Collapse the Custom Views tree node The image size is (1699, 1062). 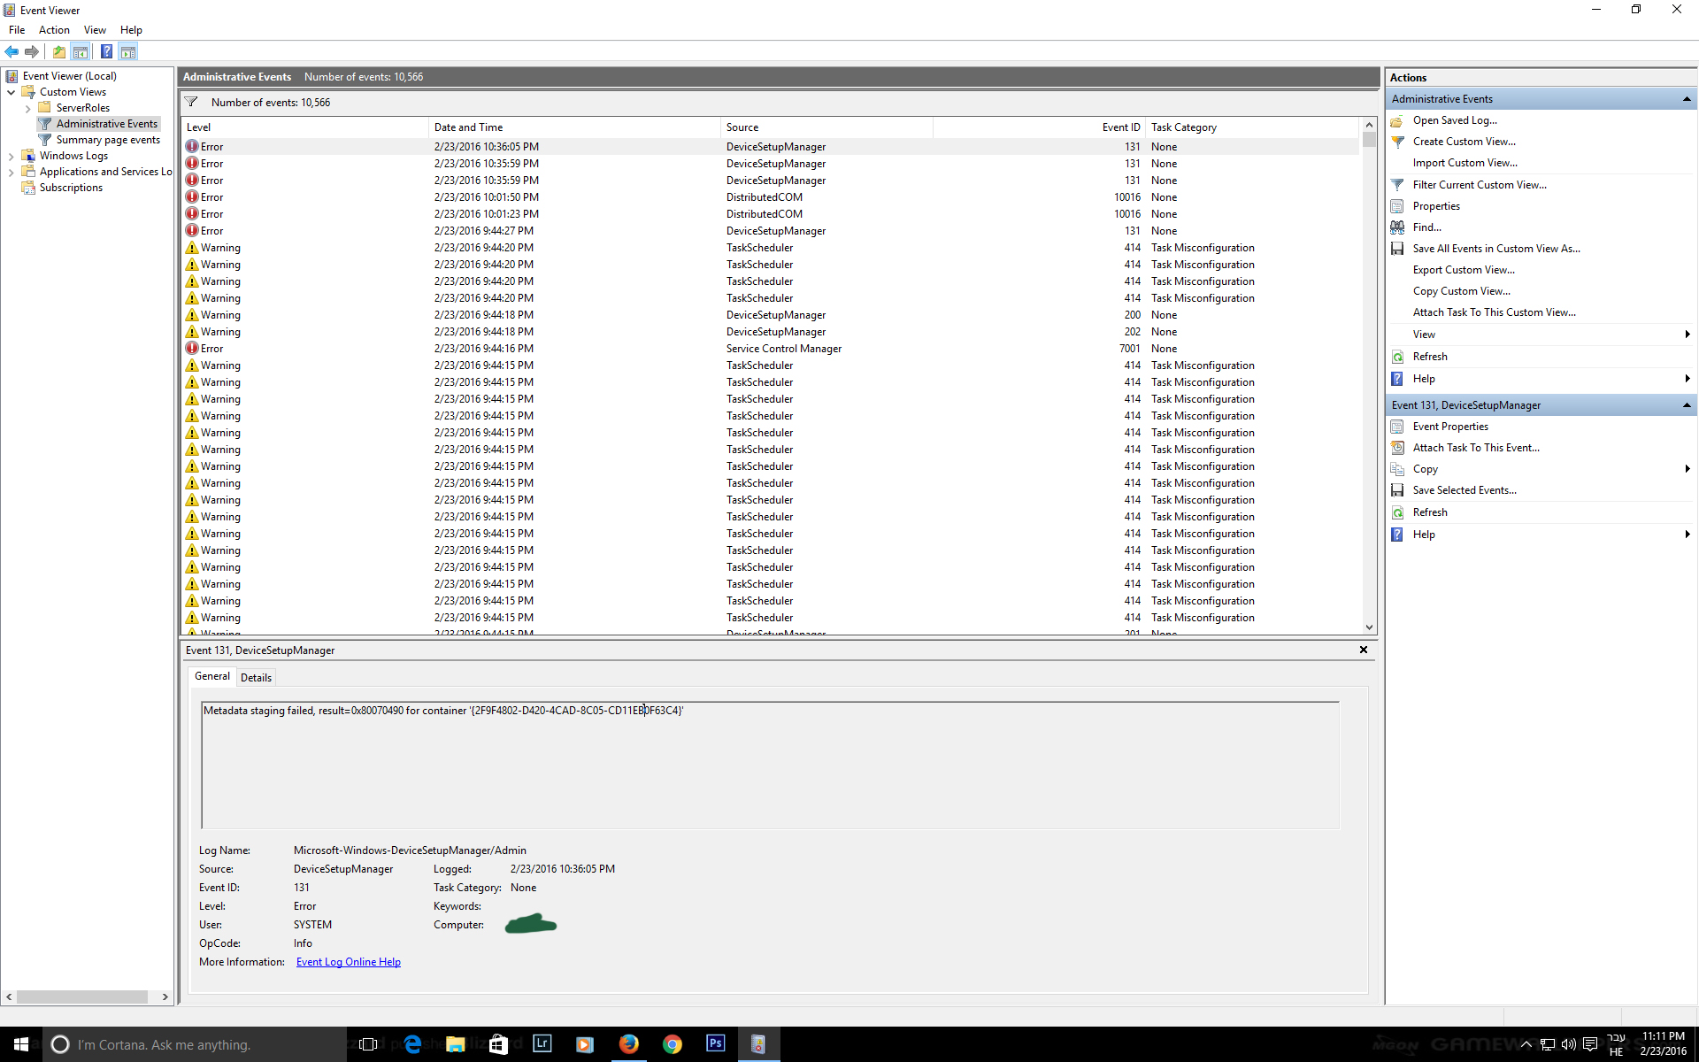pyautogui.click(x=11, y=92)
